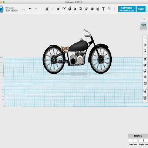Select the Construct tool icon
This screenshot has height=148, width=148.
70,9
